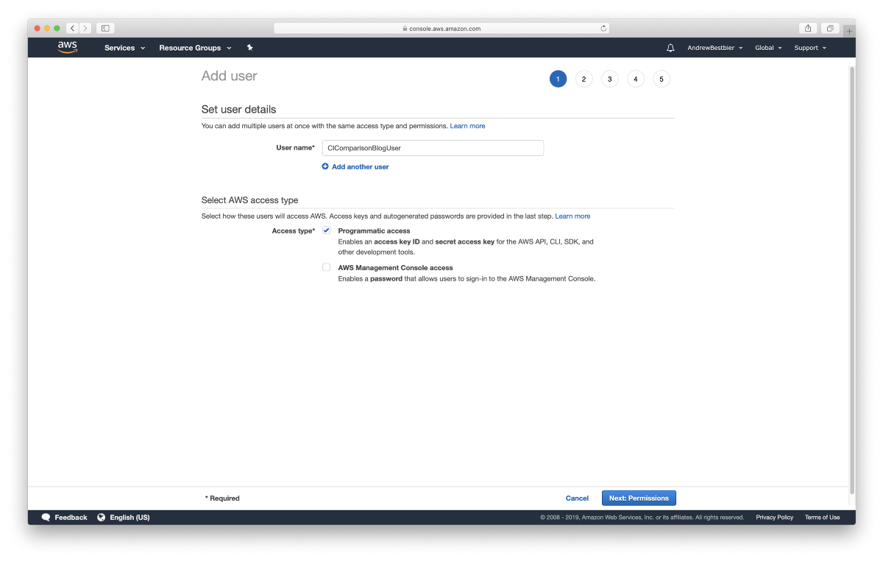Click Add another user link
This screenshot has height=561, width=883.
point(361,167)
